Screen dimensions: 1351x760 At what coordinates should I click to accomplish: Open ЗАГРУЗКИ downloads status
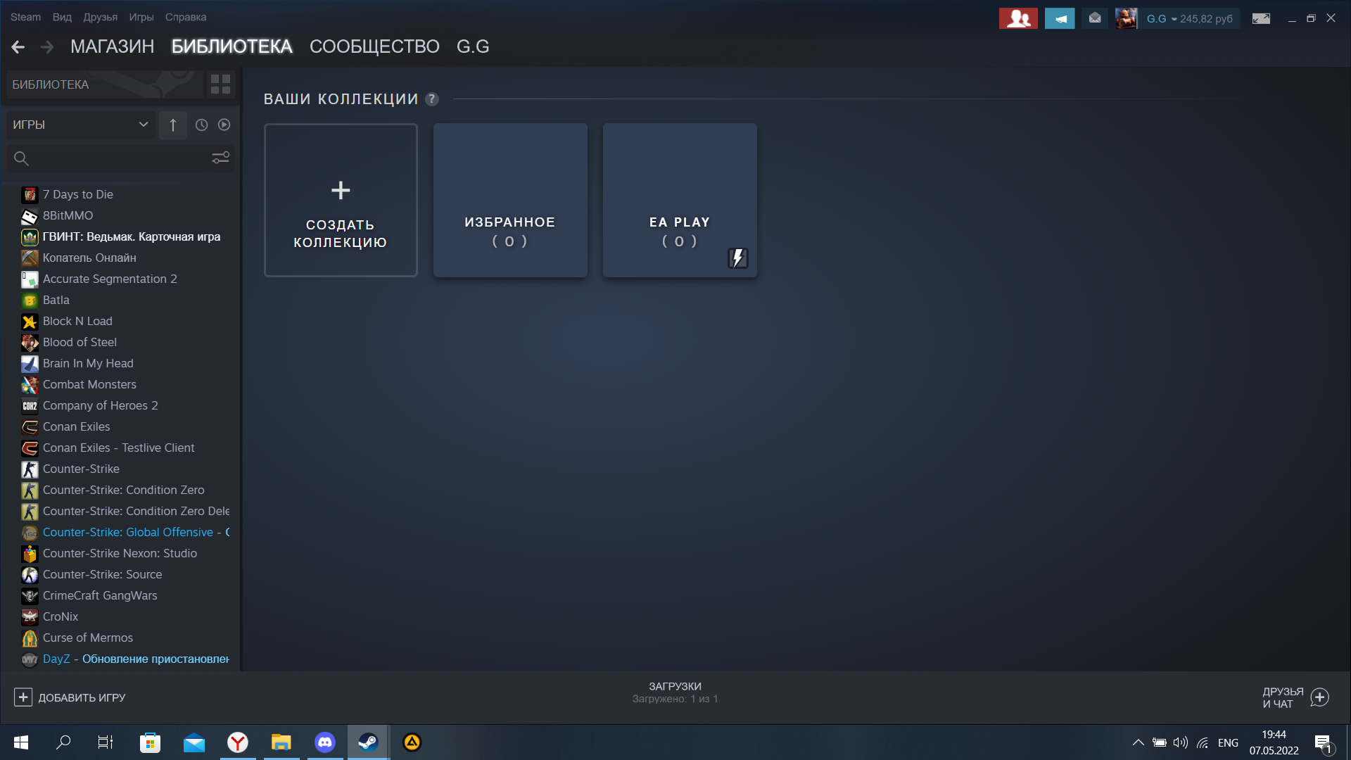pyautogui.click(x=675, y=692)
